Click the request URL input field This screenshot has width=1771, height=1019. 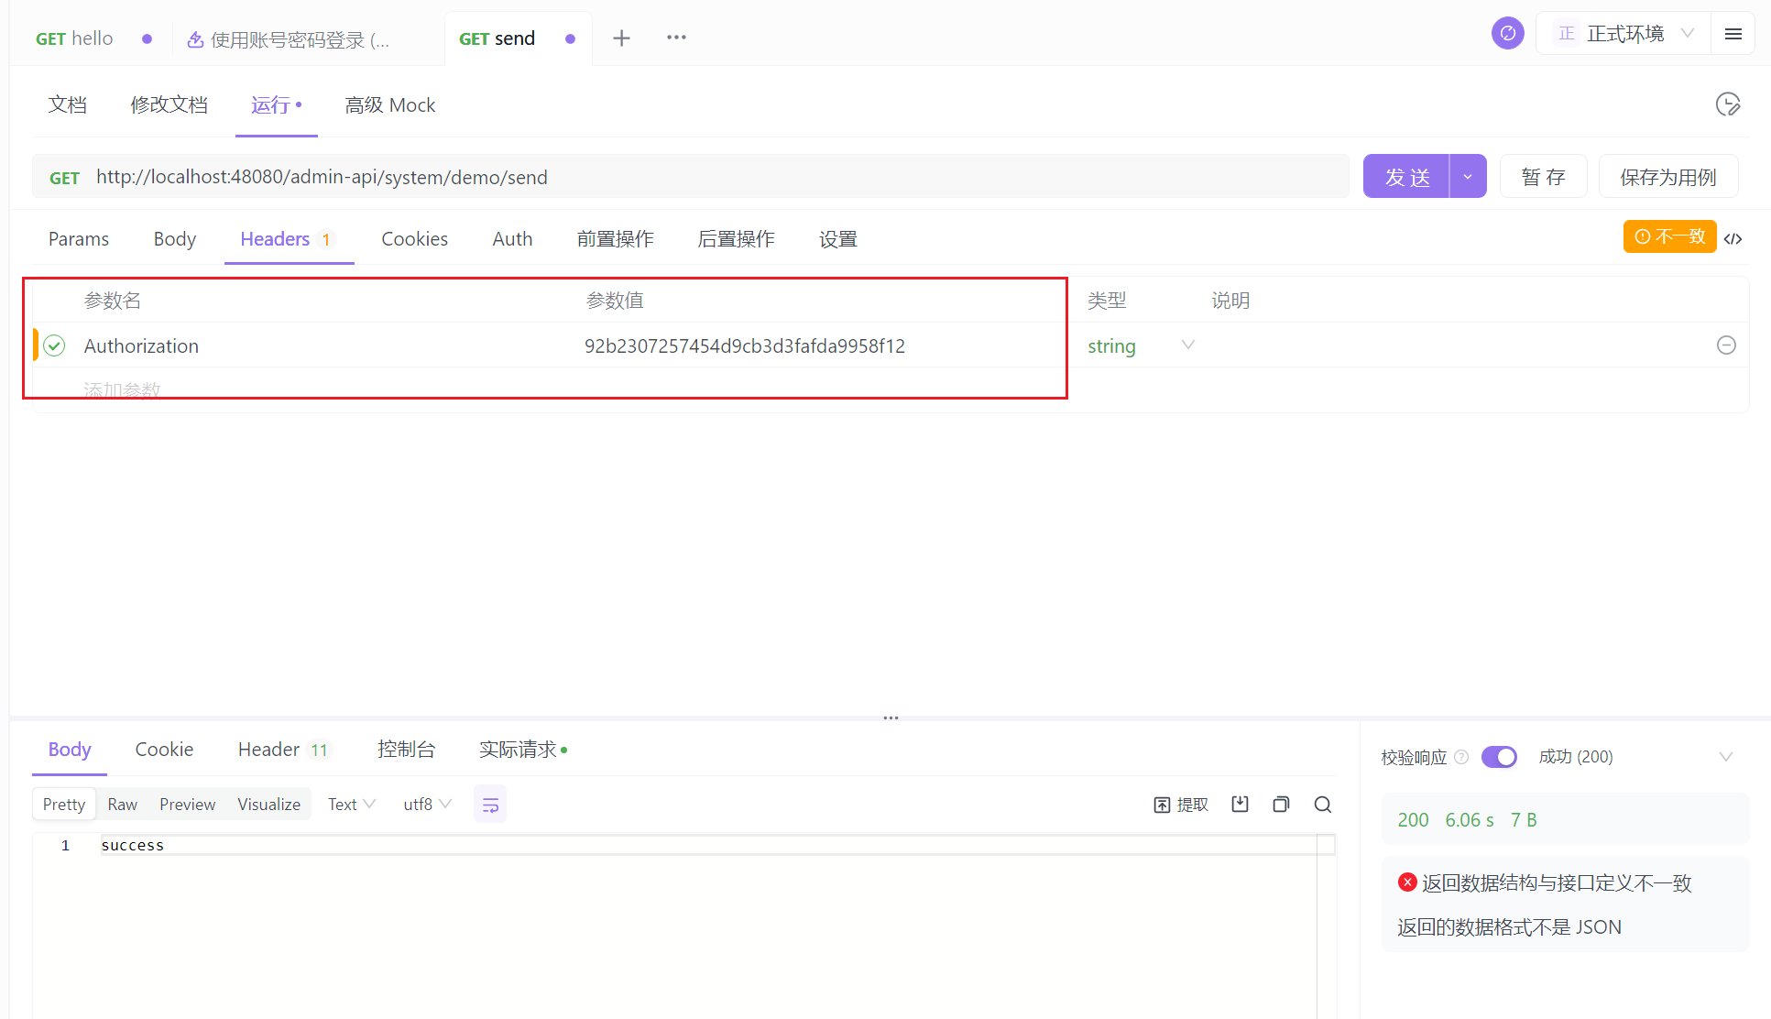point(690,177)
